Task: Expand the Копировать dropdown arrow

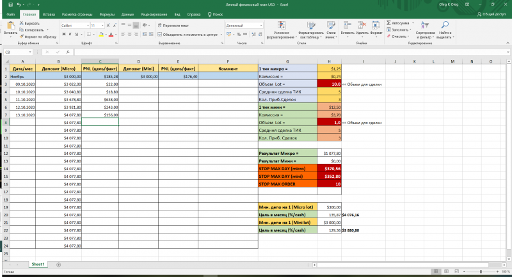Action: [47, 30]
